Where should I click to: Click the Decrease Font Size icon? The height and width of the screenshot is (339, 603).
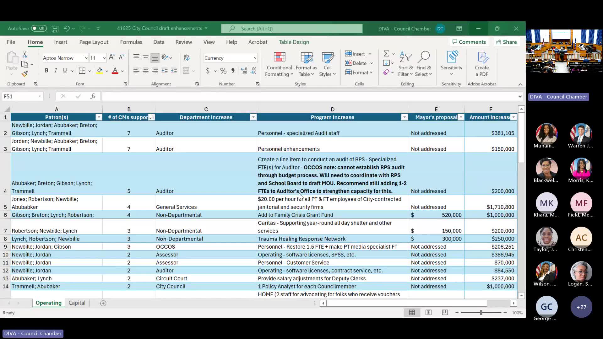pyautogui.click(x=121, y=57)
